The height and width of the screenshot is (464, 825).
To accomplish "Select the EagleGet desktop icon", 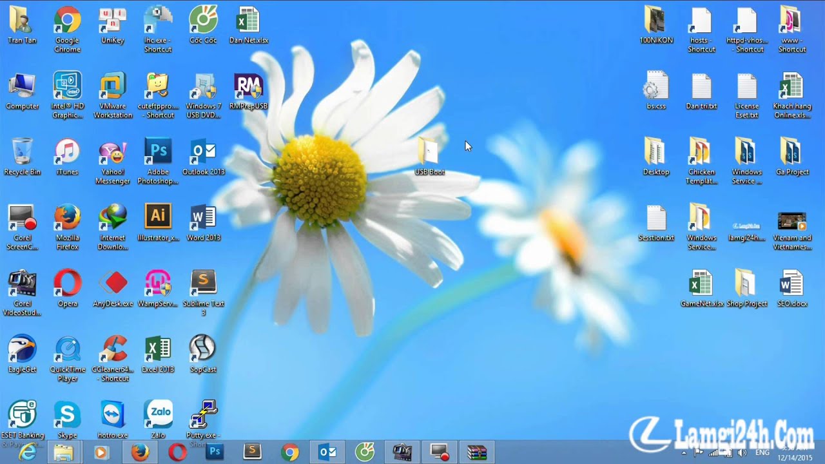I will [22, 354].
